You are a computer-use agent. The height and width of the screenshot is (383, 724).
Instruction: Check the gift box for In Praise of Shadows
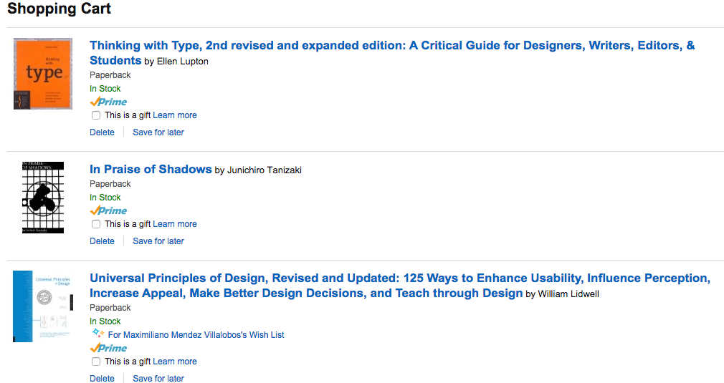pos(96,224)
